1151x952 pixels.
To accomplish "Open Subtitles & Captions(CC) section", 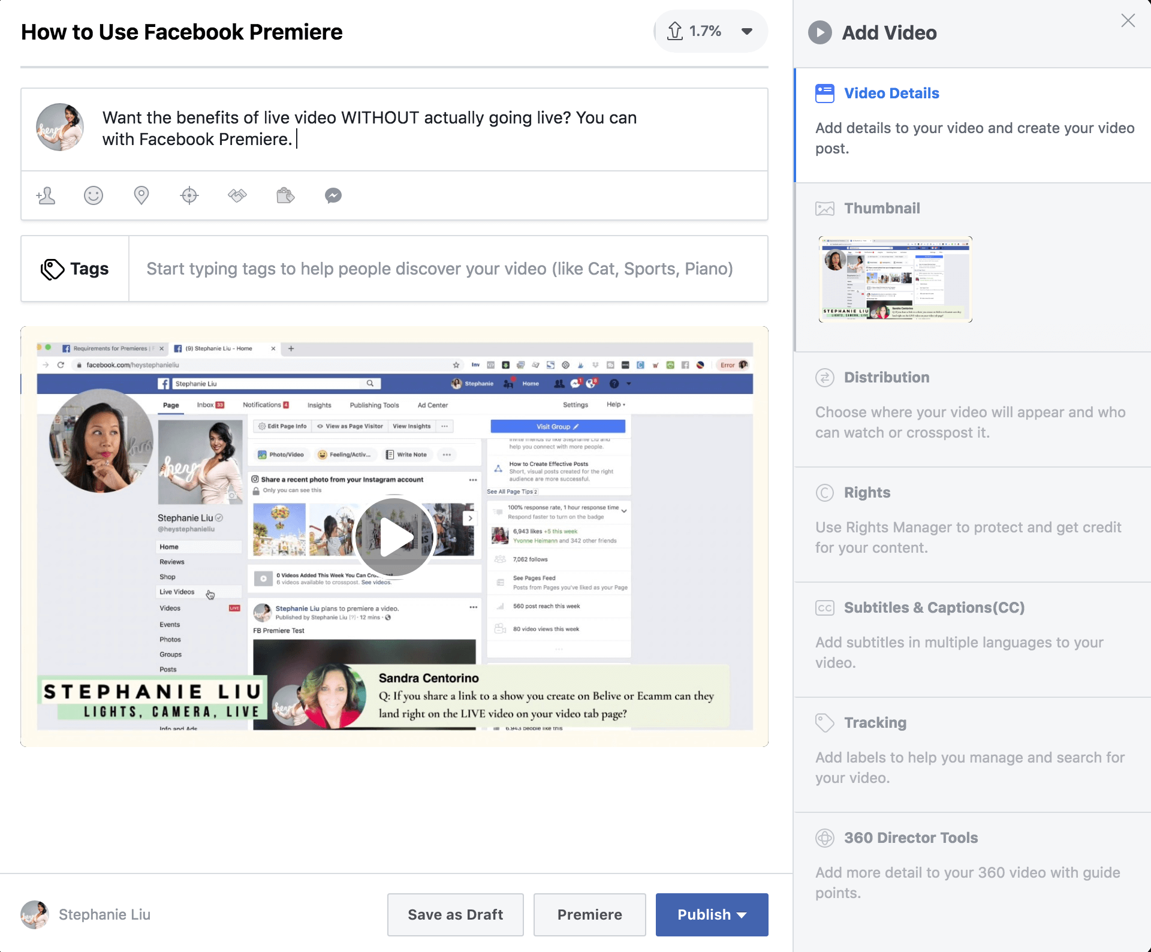I will click(x=934, y=608).
